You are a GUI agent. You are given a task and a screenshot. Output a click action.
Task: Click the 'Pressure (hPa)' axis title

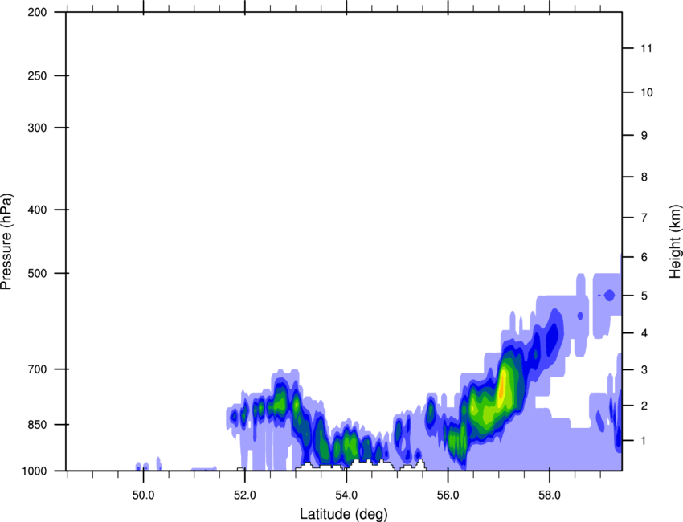[x=6, y=241]
